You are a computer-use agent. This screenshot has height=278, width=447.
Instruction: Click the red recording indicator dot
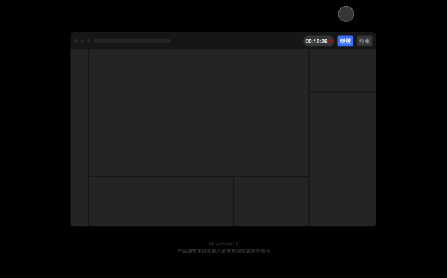pyautogui.click(x=331, y=41)
